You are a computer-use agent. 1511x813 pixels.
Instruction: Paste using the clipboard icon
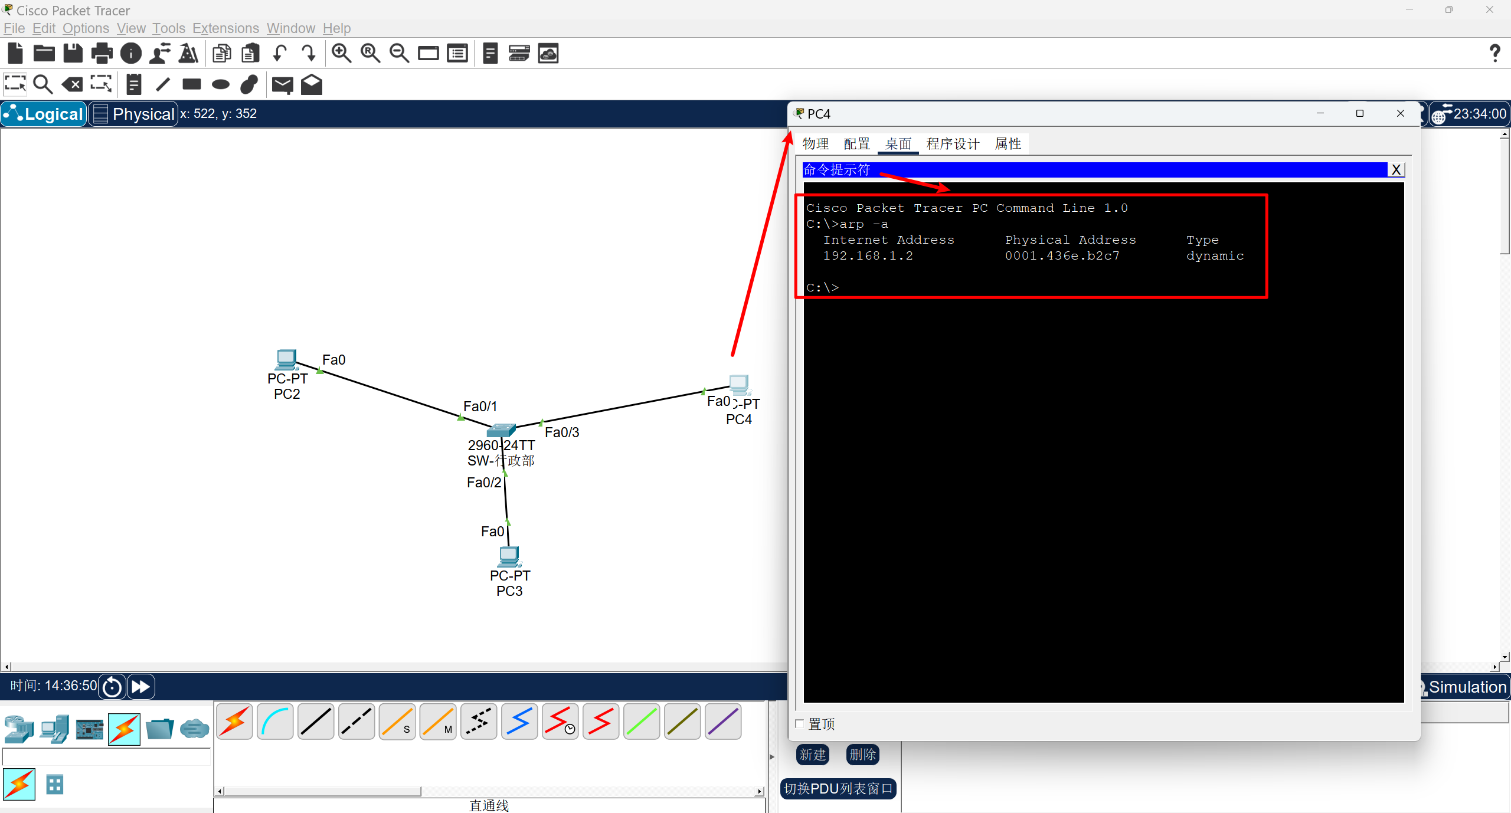pos(251,53)
